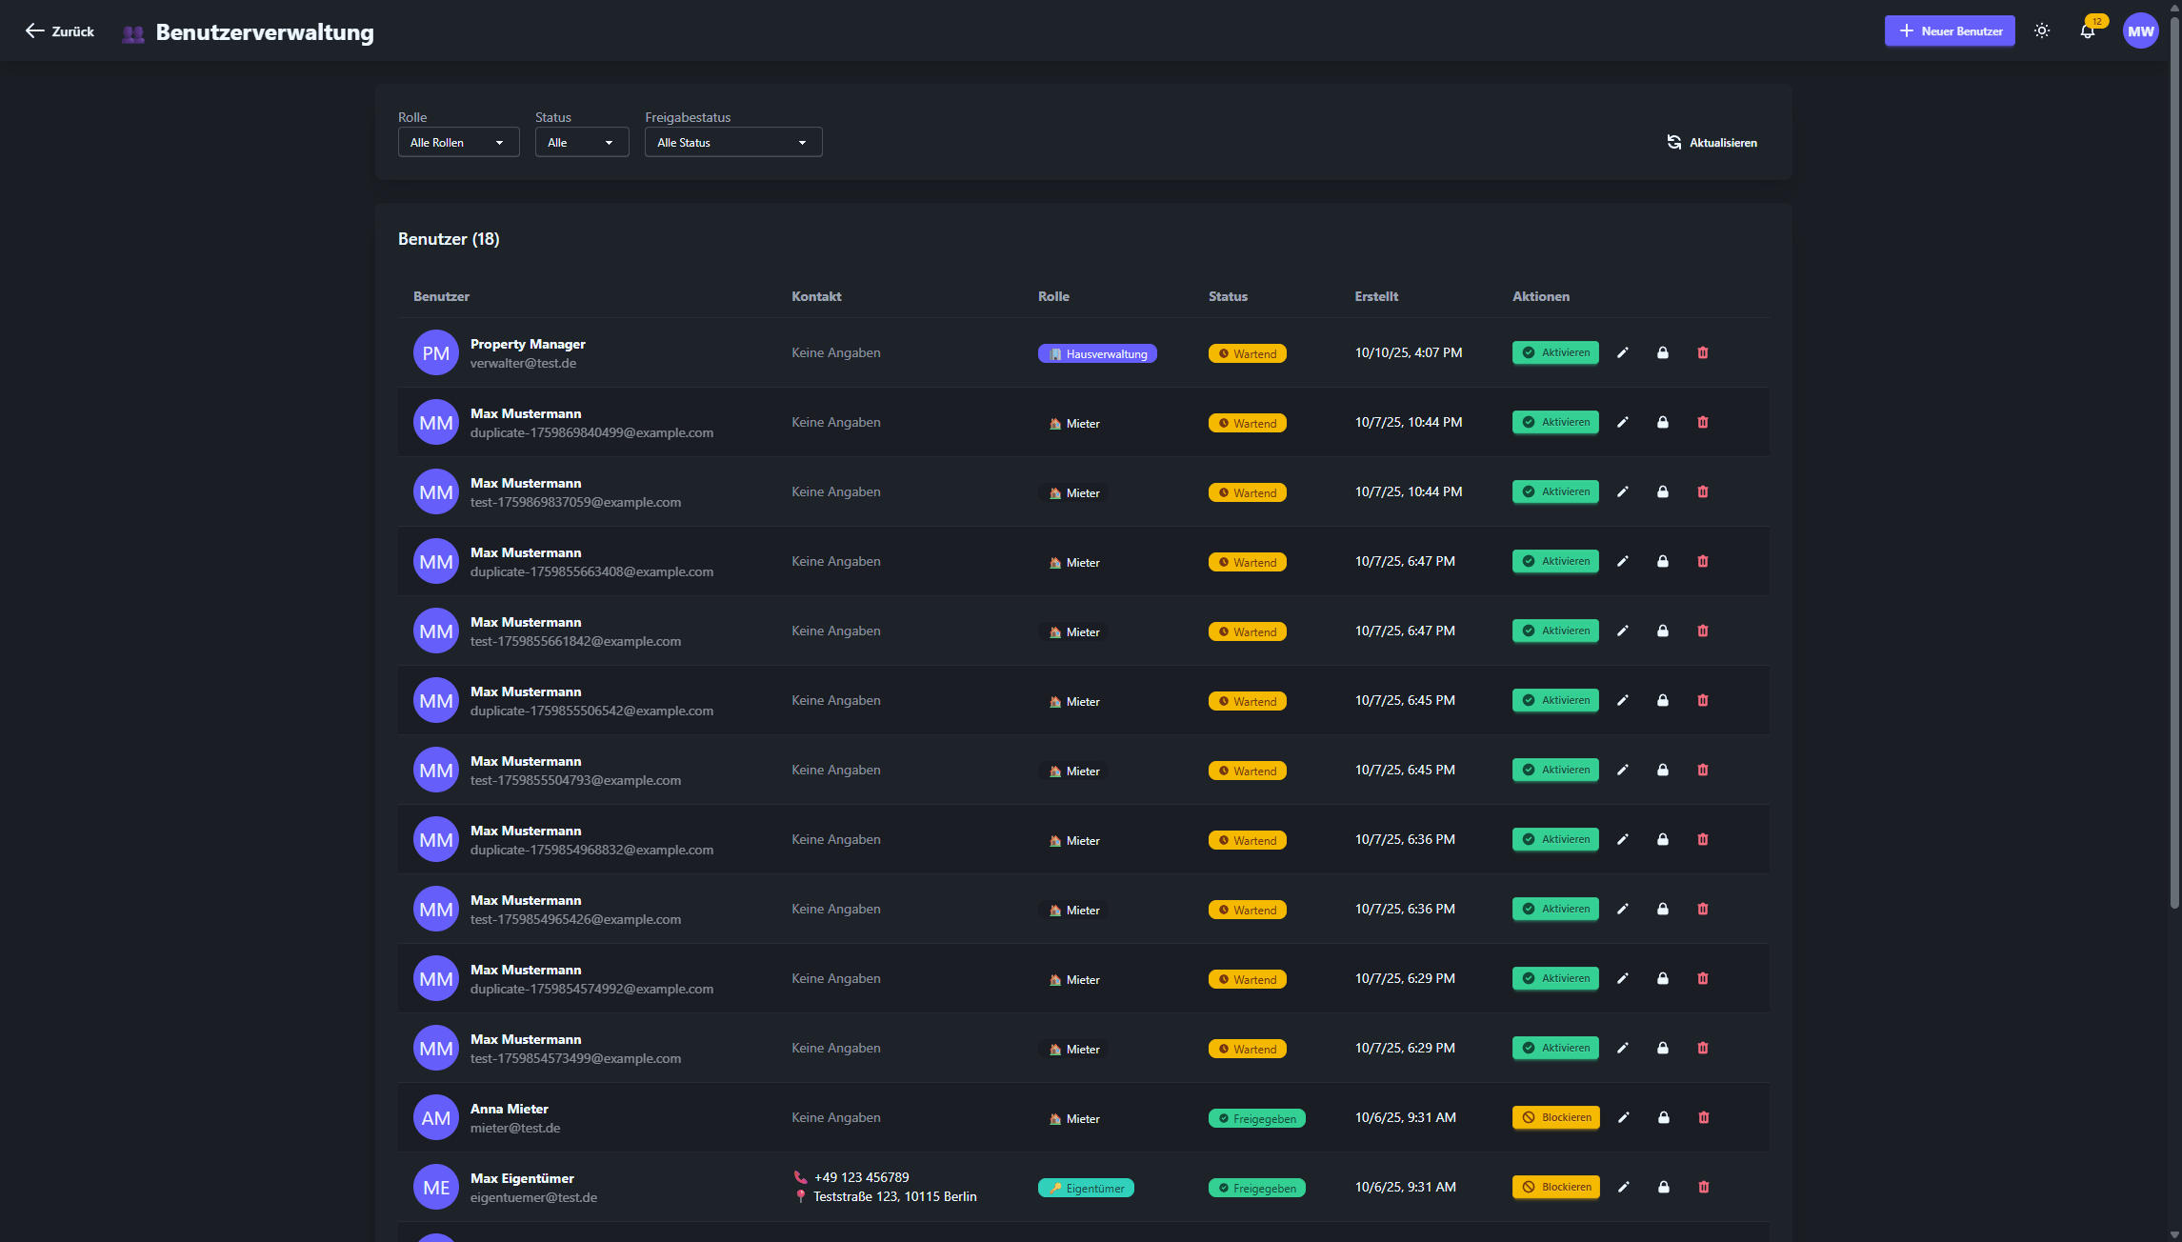
Task: Click the theme toggle sun icon
Action: pyautogui.click(x=2041, y=31)
